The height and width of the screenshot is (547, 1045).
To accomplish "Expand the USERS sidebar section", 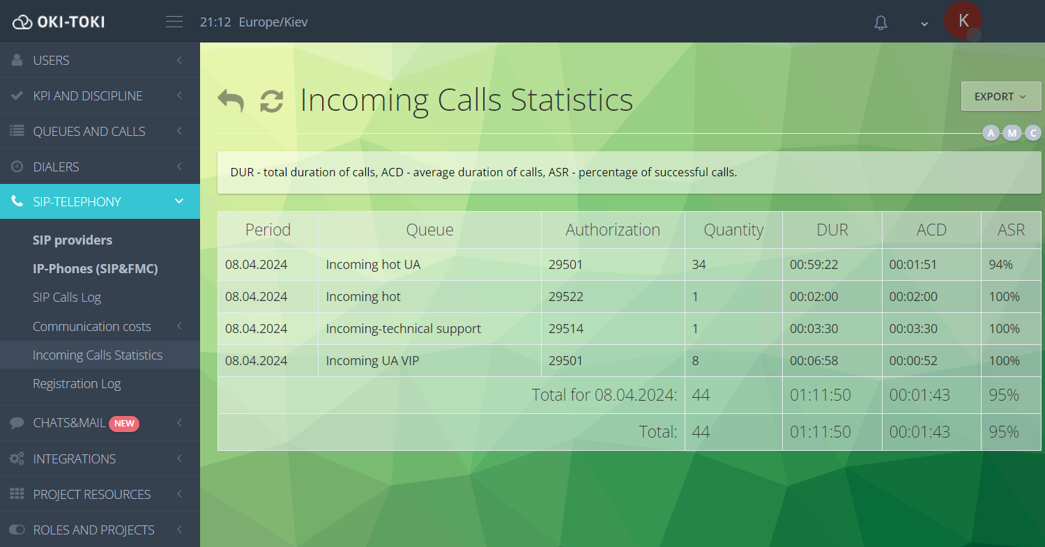I will click(100, 61).
